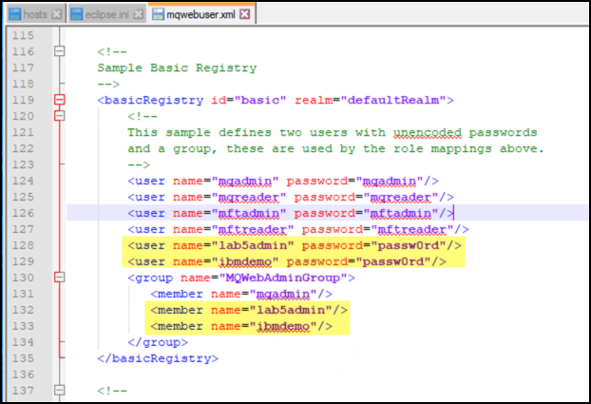Click the mqwebuser.xml tab file icon

158,14
